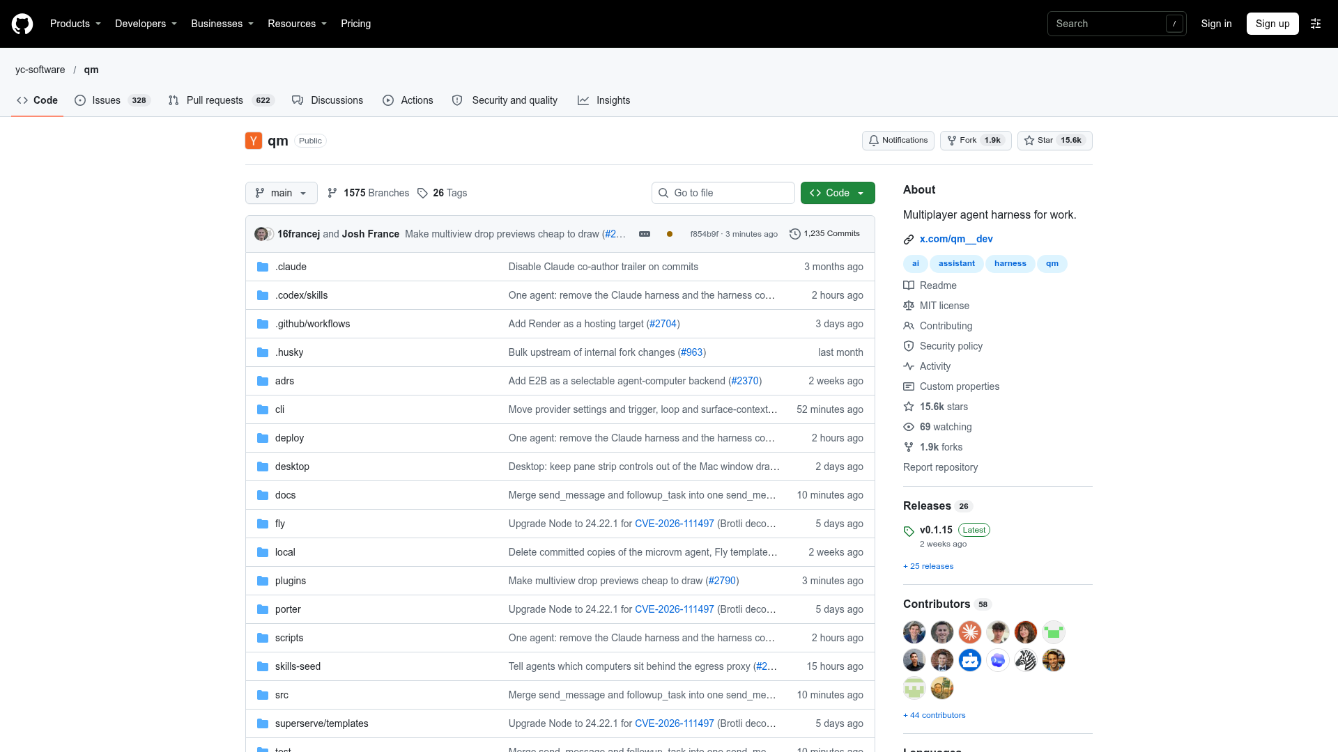Click the book icon beside Readme
The height and width of the screenshot is (752, 1338).
pyautogui.click(x=909, y=285)
